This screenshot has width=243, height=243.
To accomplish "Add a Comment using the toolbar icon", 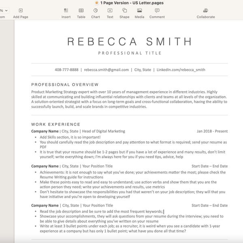I will click(157, 11).
